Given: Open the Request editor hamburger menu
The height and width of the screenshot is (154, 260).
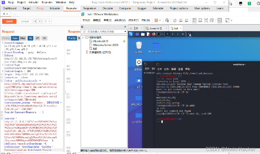Looking at the screenshot, I should click(44, 38).
